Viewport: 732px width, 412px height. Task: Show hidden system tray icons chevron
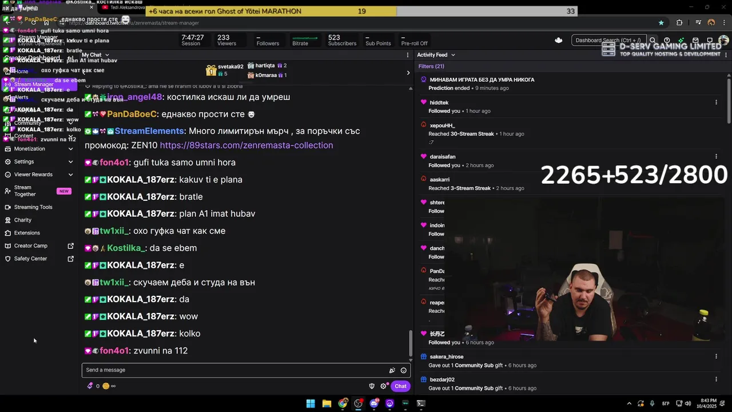[x=629, y=403]
